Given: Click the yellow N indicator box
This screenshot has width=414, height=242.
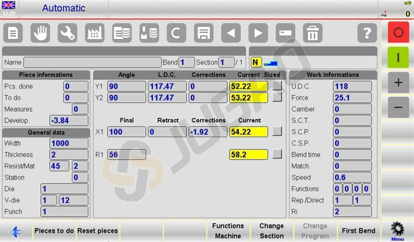Looking at the screenshot, I should [x=256, y=62].
